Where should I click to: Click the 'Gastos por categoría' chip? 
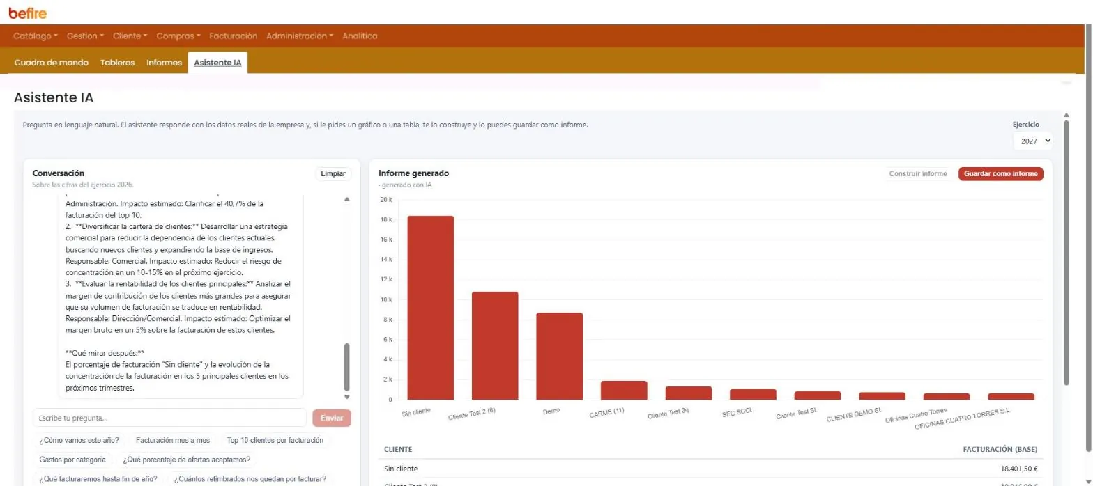(72, 460)
